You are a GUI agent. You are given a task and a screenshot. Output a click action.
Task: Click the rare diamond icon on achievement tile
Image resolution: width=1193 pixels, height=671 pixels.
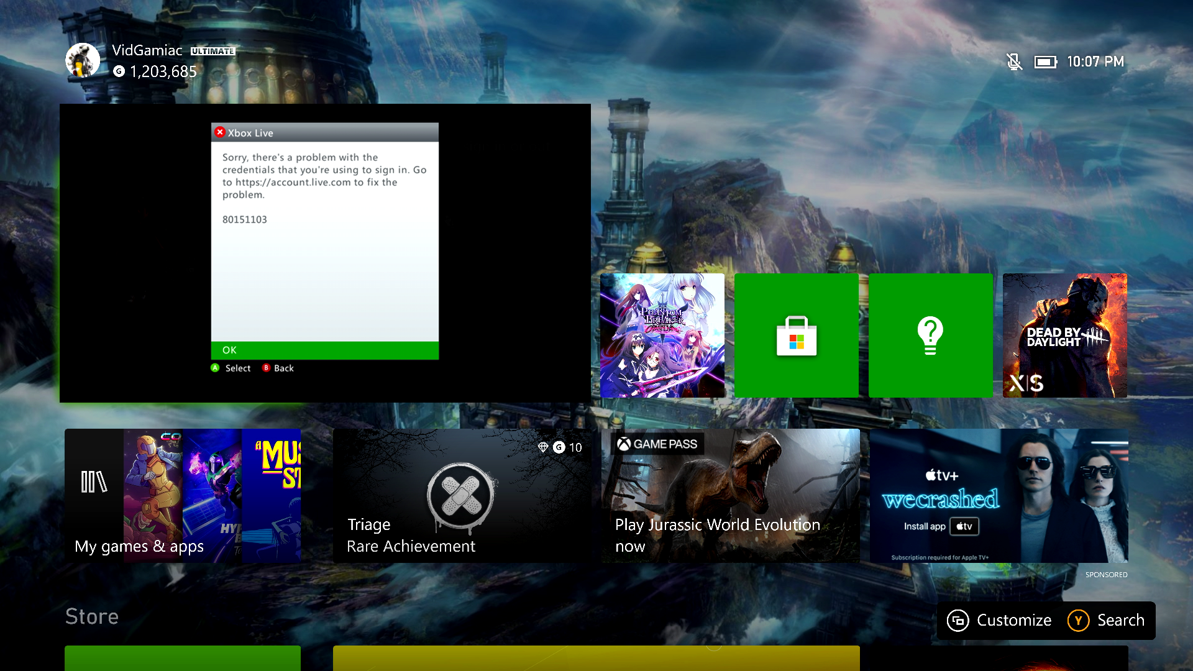click(x=542, y=447)
